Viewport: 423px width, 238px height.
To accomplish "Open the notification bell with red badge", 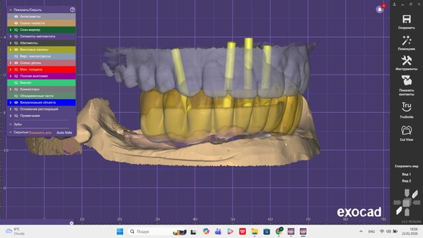I will click(380, 9).
